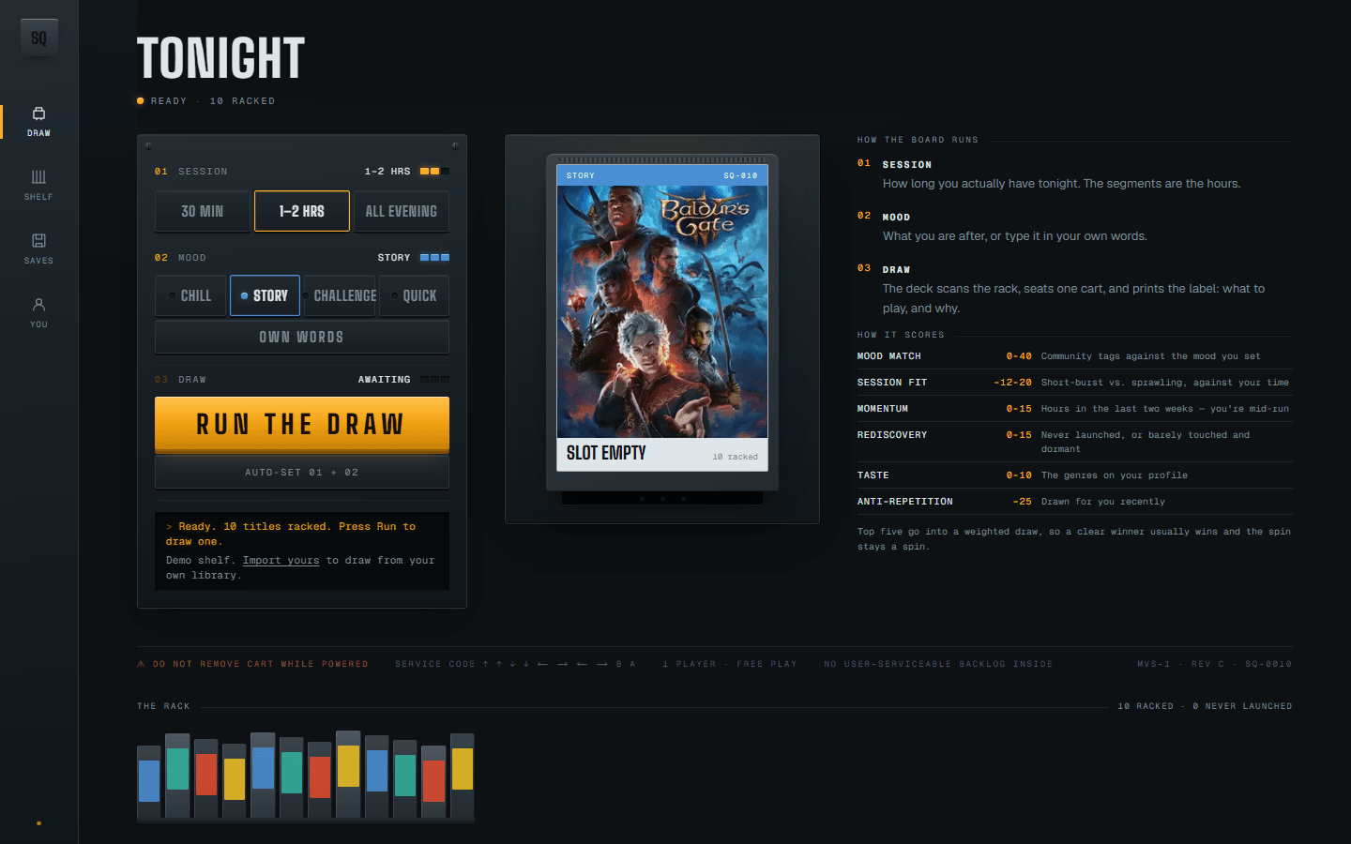Select the ALL EVENING session length

pos(401,211)
